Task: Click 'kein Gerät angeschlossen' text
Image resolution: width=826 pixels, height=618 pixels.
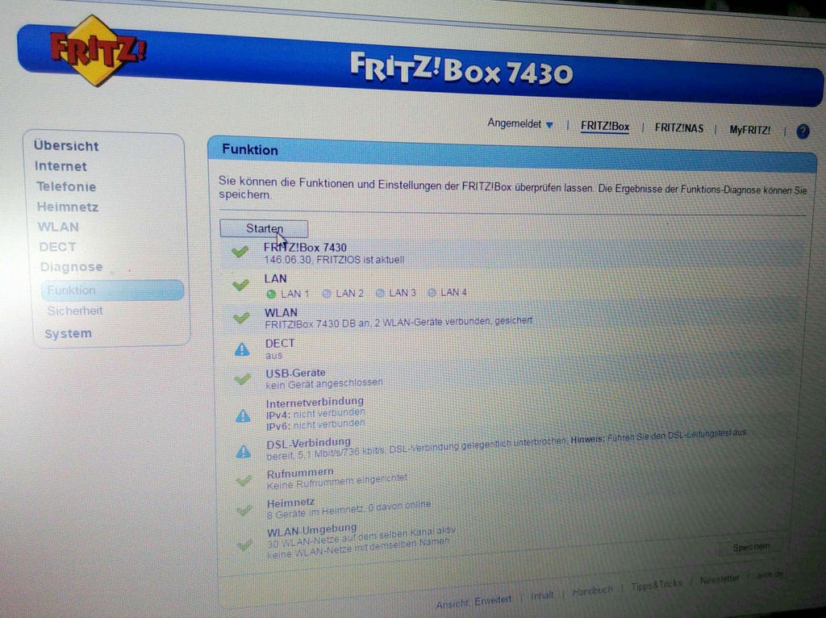Action: coord(324,383)
